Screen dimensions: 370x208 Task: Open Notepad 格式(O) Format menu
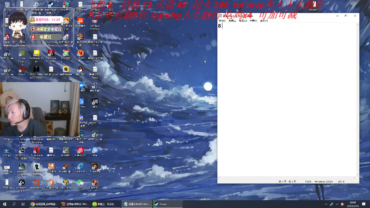tap(243, 21)
